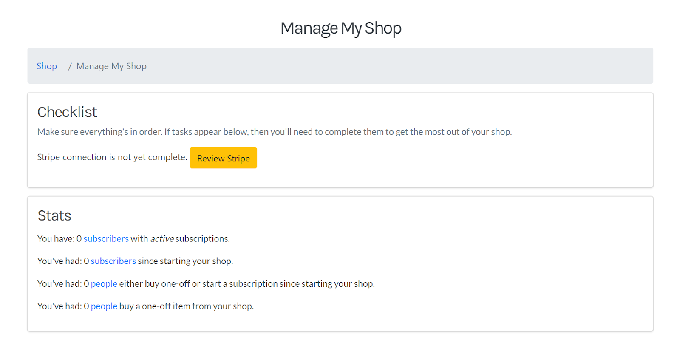
Task: Click the text "since starting your shop."
Action: [x=185, y=261]
